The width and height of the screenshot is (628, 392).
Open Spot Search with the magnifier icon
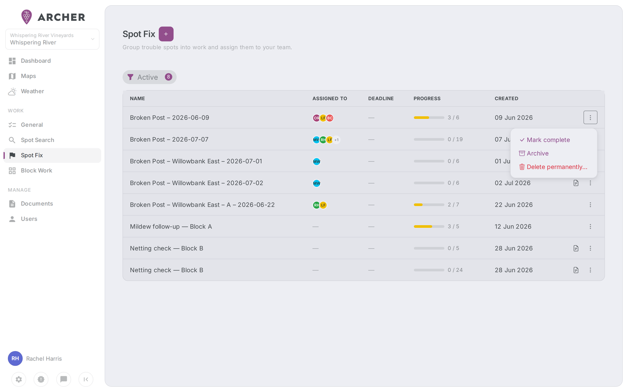tap(12, 140)
